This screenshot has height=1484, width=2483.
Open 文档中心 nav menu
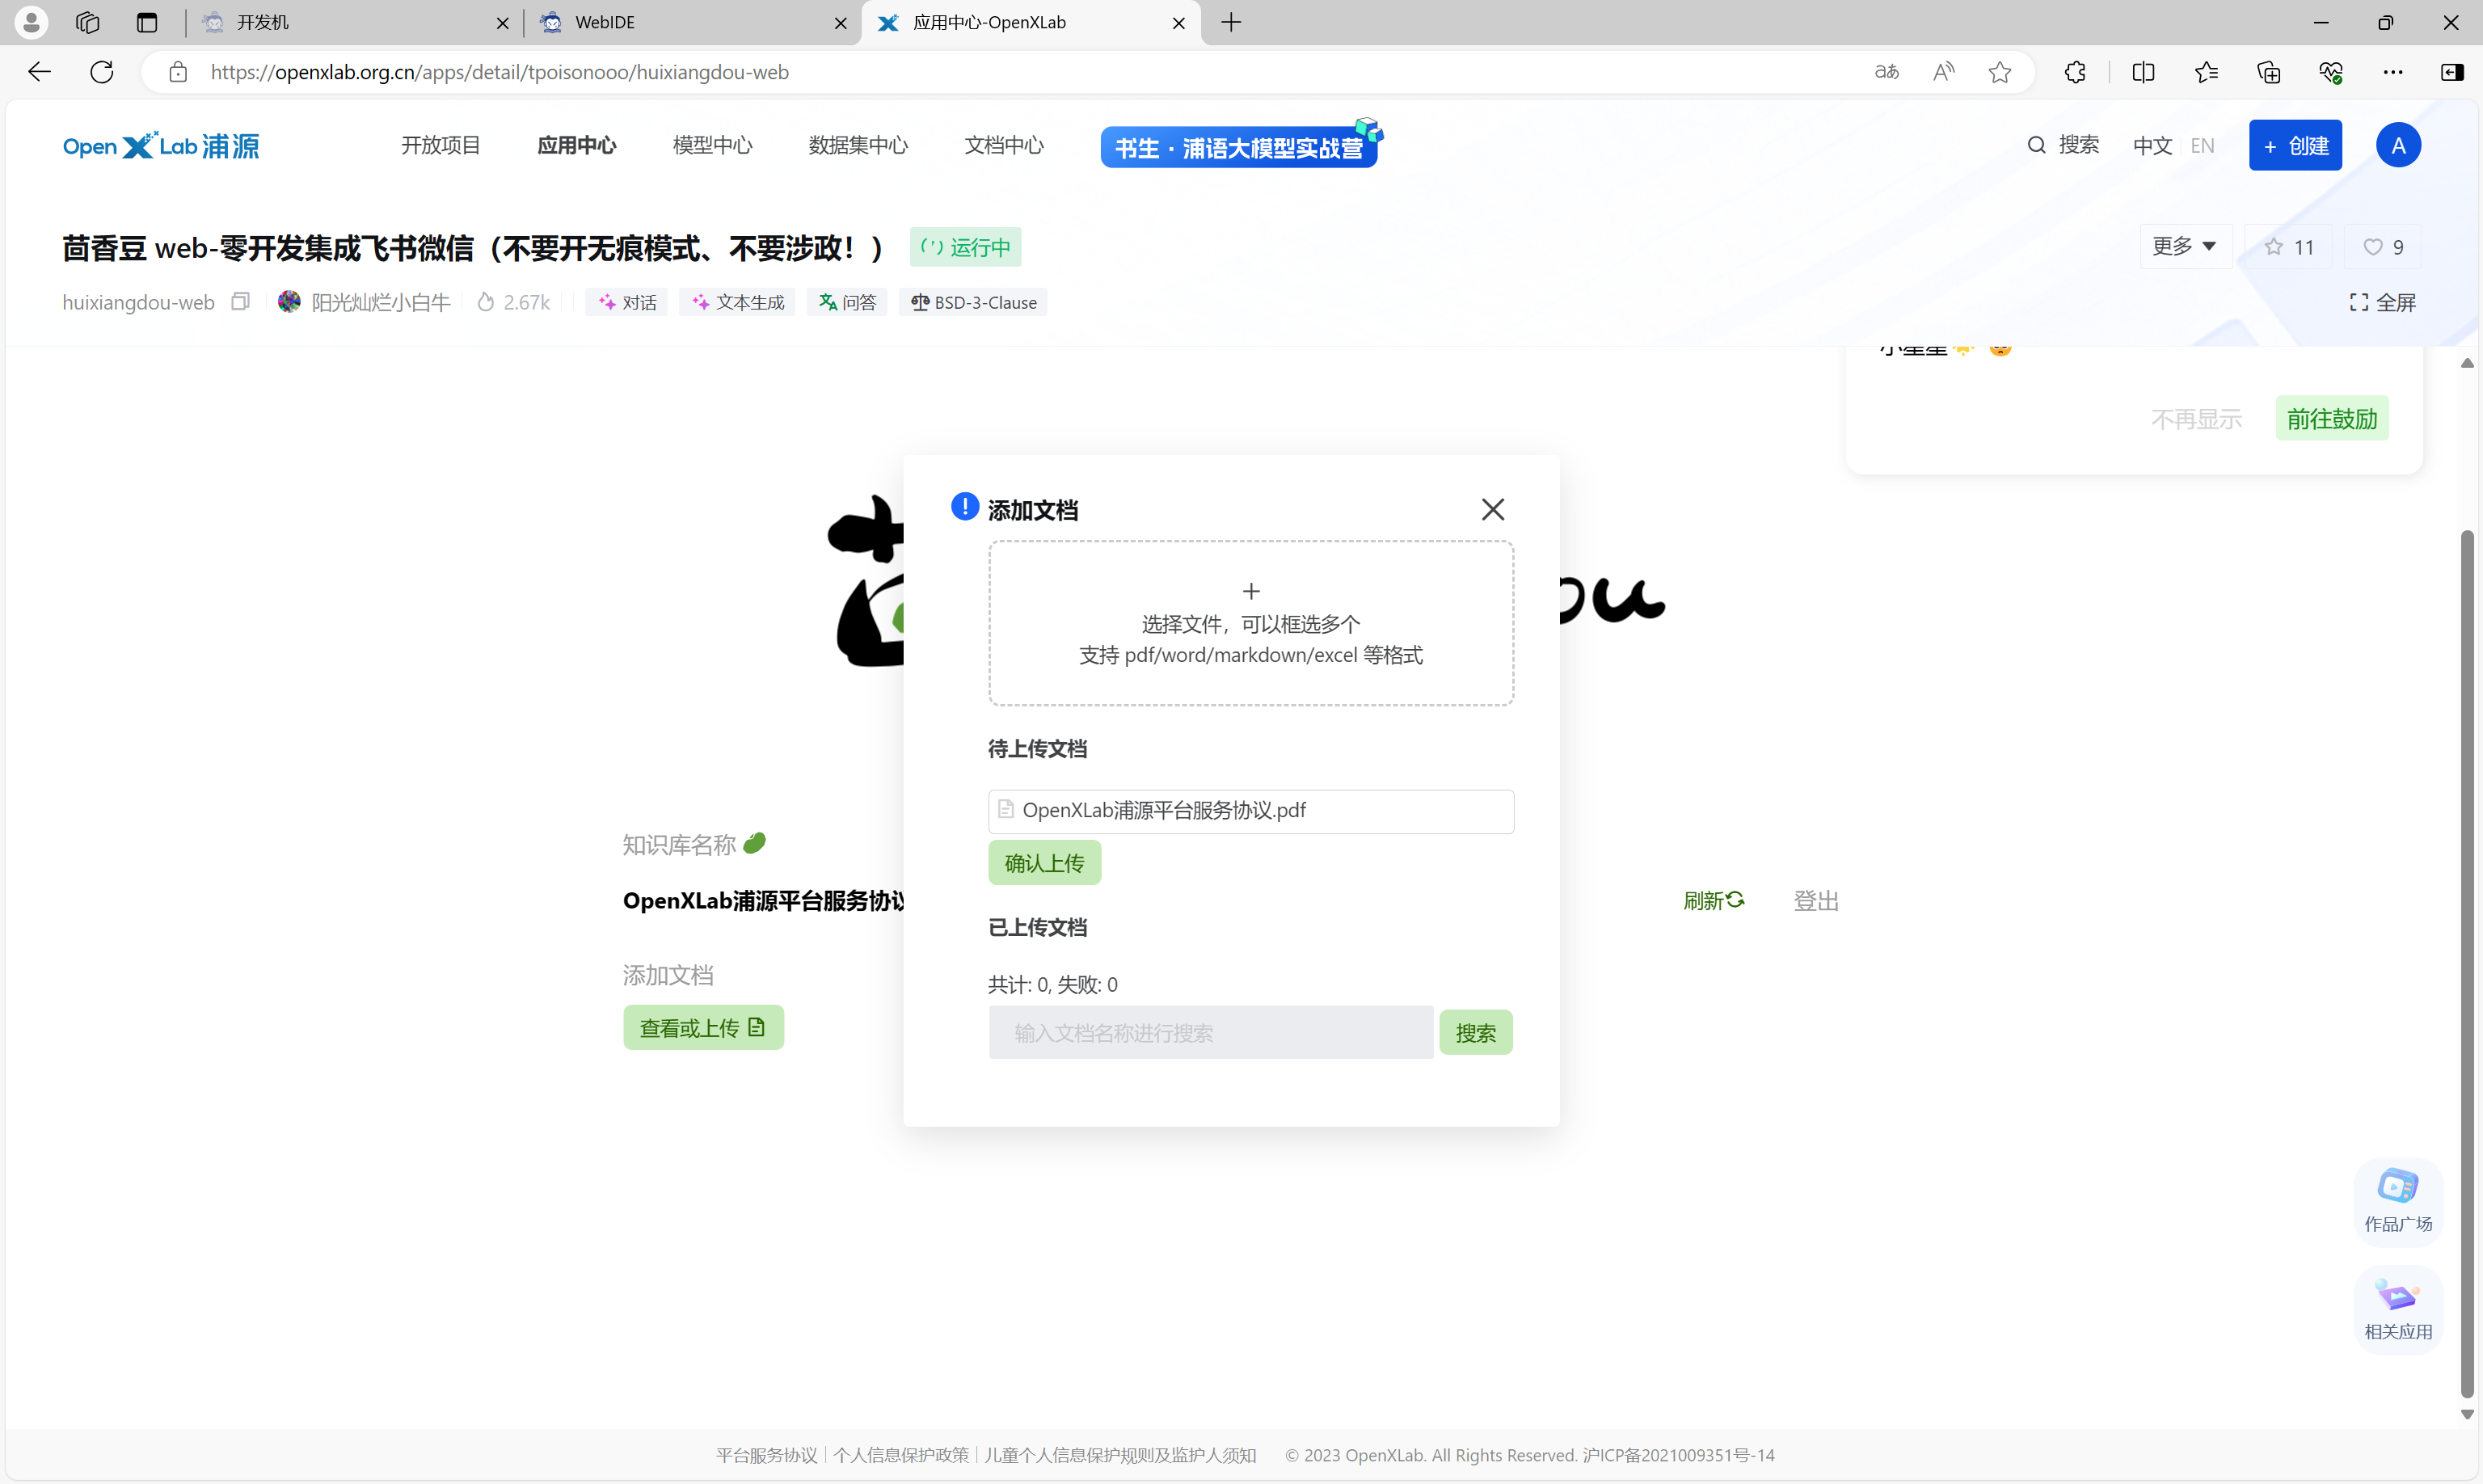(1004, 146)
